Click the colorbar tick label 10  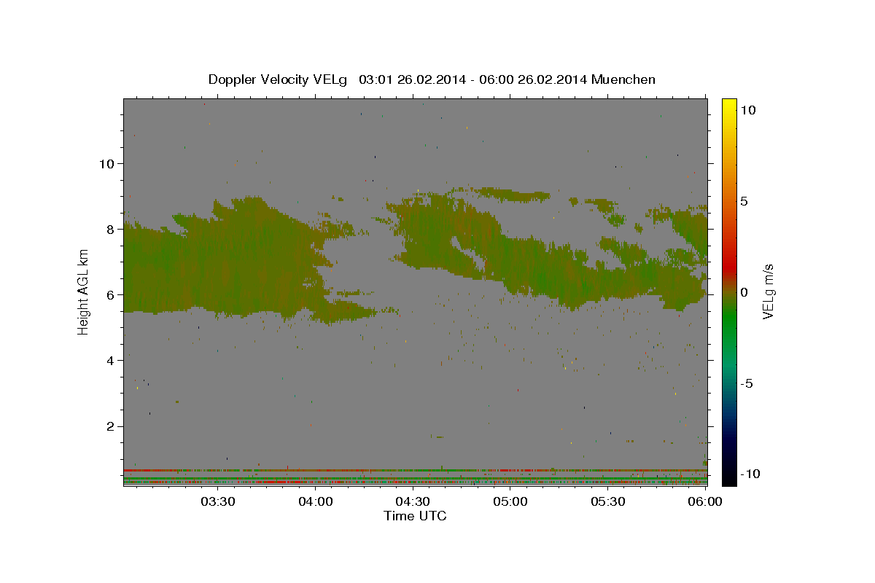coord(747,109)
